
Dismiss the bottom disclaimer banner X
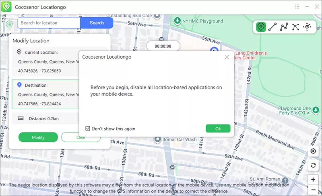[295, 185]
